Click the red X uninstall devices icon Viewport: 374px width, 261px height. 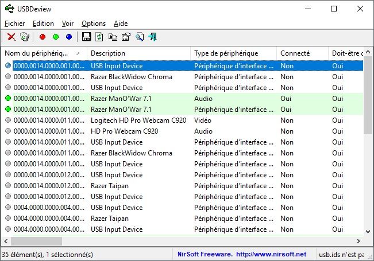pos(11,37)
